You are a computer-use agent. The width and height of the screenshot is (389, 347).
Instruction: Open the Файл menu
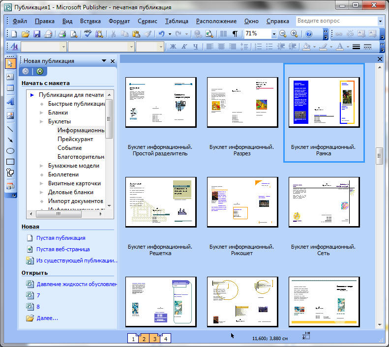pyautogui.click(x=20, y=21)
